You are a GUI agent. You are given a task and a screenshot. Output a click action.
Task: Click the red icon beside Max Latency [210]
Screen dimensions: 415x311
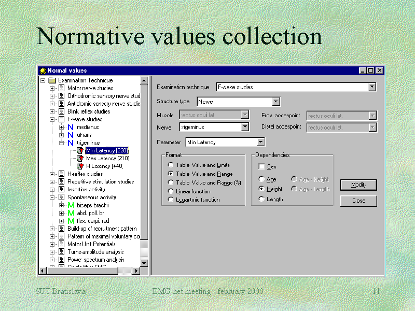click(81, 158)
